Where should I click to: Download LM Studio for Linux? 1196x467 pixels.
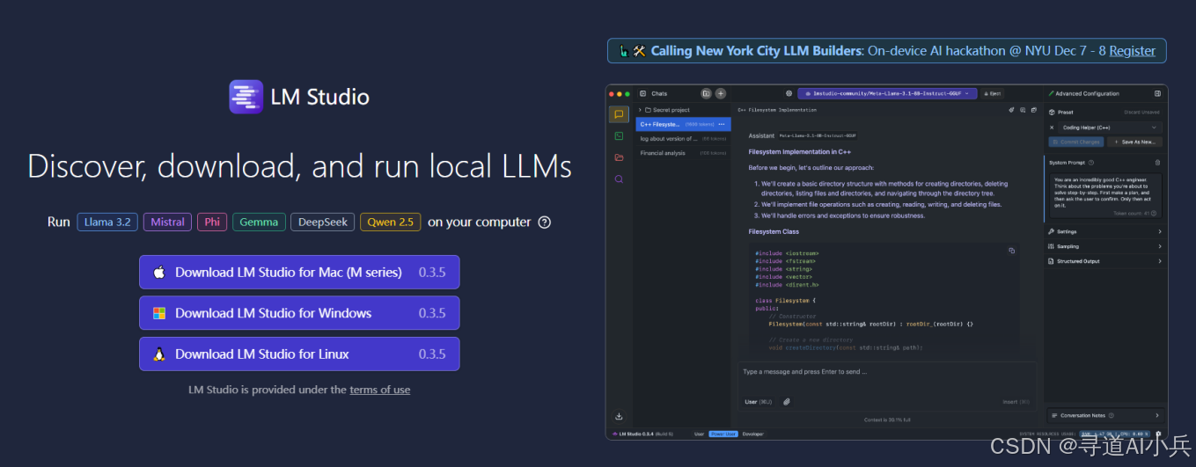point(299,354)
